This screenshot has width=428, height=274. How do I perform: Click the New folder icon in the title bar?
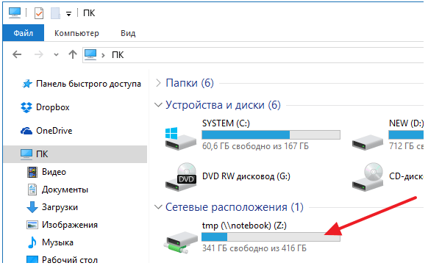55,12
